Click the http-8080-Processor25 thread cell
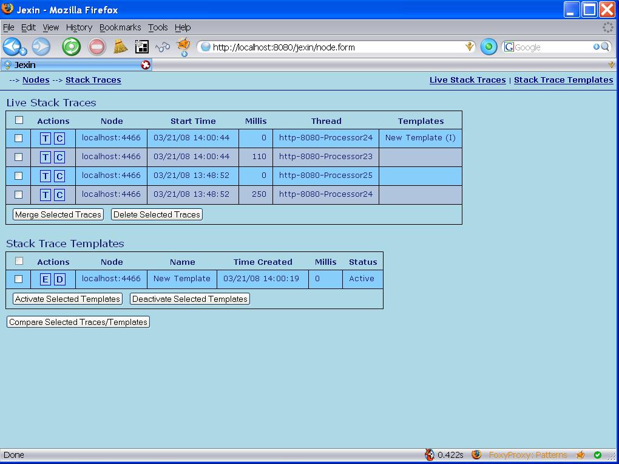Viewport: 619px width, 464px height. 326,176
